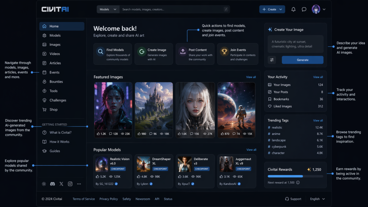The image size is (368, 207).
Task: Toggle light mode with the sun icon
Action: (x=43, y=184)
